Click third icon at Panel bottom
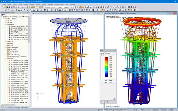Image resolution: width=178 pixels, height=111 pixels. click(107, 102)
